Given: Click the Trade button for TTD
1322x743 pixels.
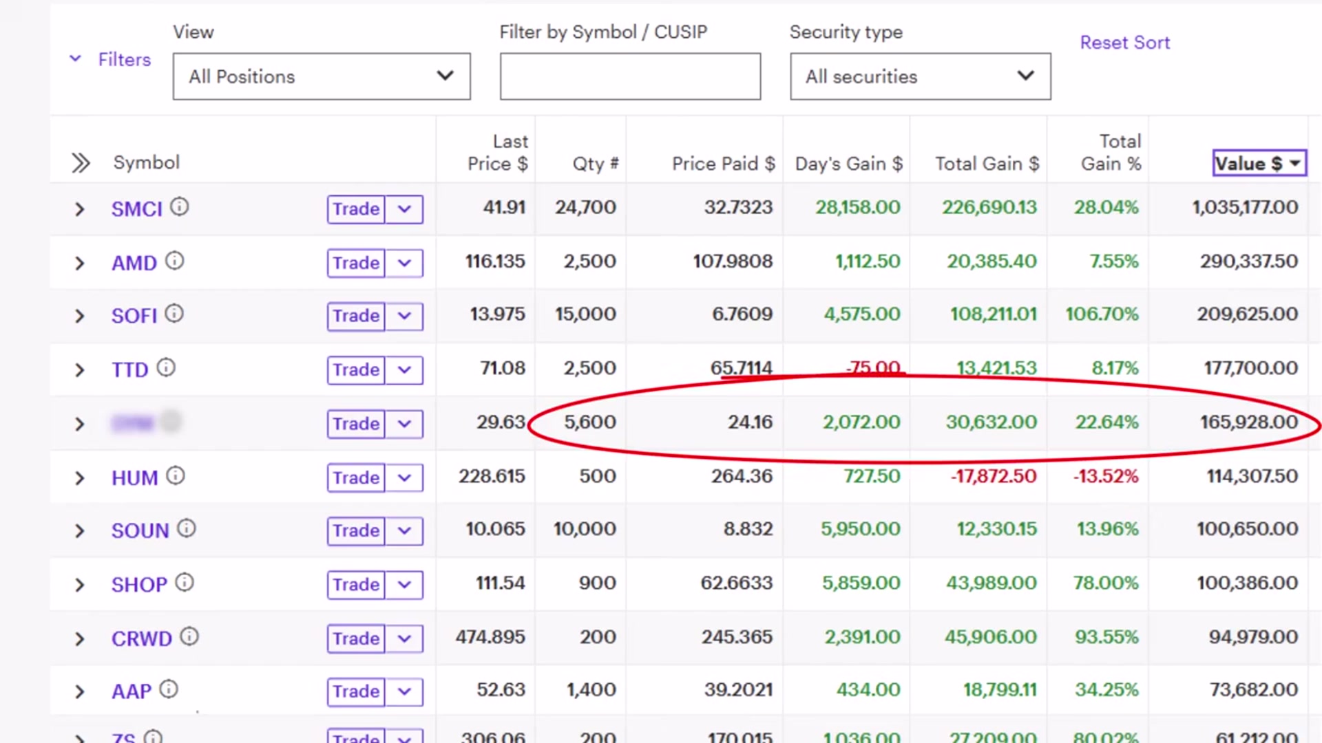Looking at the screenshot, I should [x=356, y=370].
